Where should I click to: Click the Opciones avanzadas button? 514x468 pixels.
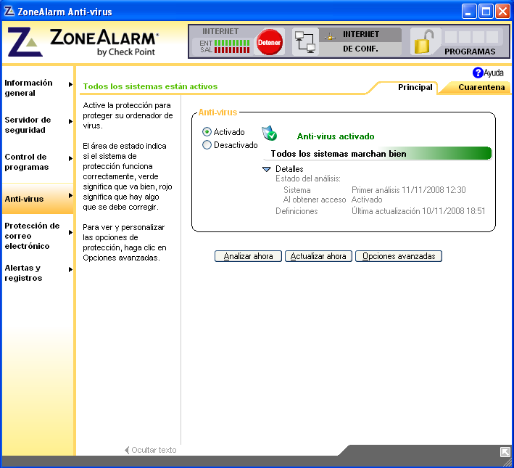[x=399, y=256]
